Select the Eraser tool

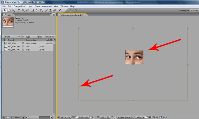point(54,10)
